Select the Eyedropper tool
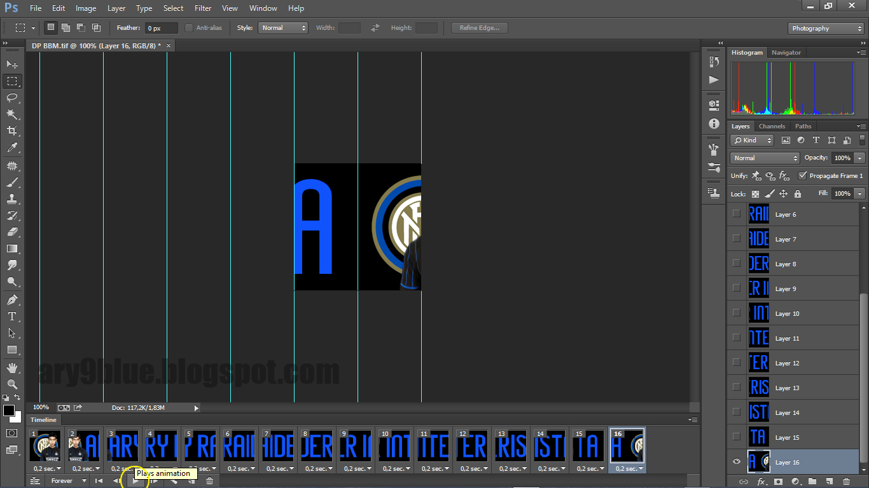This screenshot has height=488, width=869. click(x=12, y=147)
